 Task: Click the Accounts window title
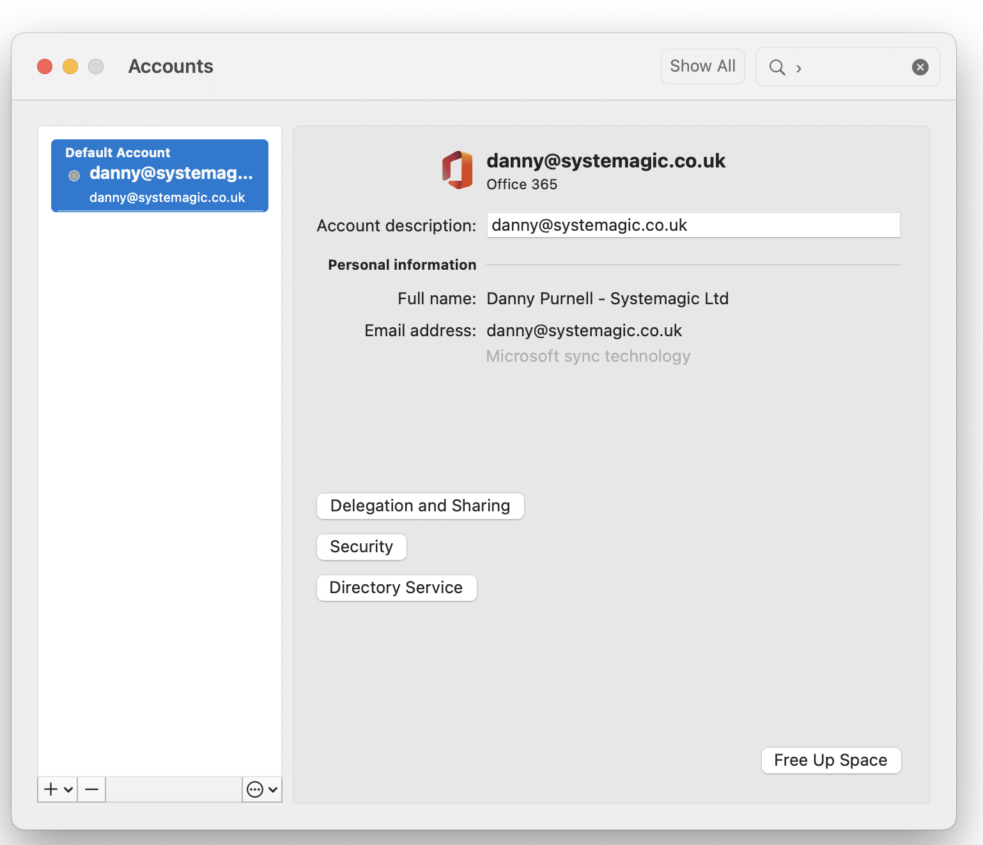point(171,66)
